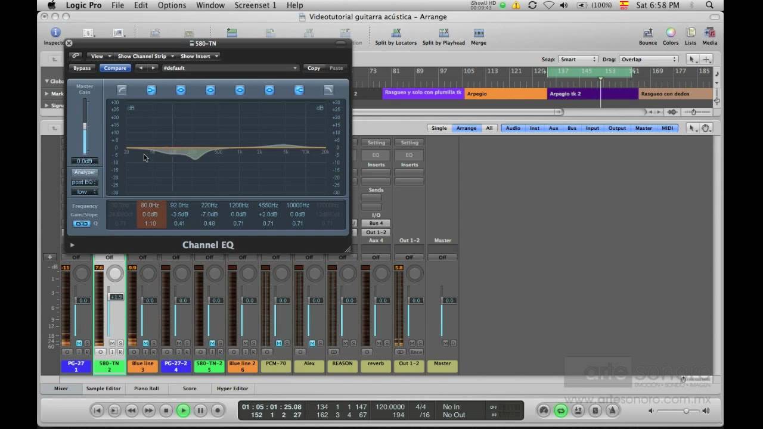Open the Snap dropdown set to Smart
The image size is (763, 429).
click(x=578, y=60)
